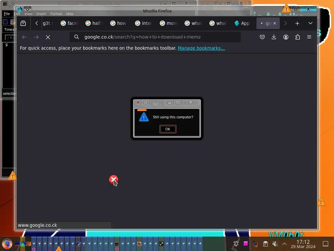
Task: Open the system monitor taskbar item
Action: (139, 243)
